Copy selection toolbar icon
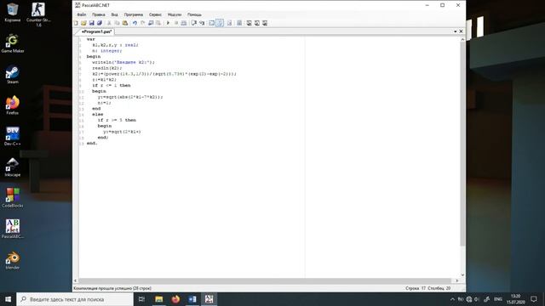Viewport: 545px width, 306px height. coord(117,23)
